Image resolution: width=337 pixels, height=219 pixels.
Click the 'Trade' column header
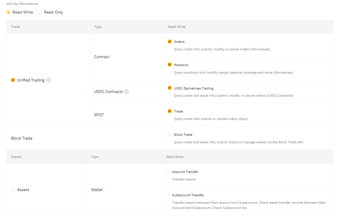(x=16, y=27)
